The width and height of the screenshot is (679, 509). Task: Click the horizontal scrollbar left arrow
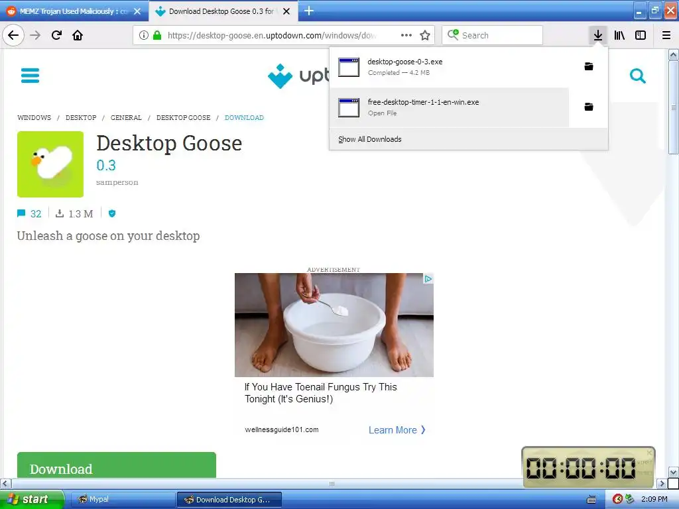(5, 483)
